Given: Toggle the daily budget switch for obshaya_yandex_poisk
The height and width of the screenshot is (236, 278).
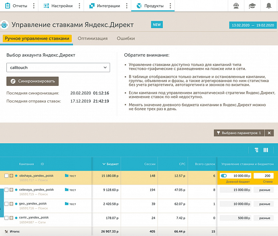Looking at the screenshot, I should (x=224, y=176).
